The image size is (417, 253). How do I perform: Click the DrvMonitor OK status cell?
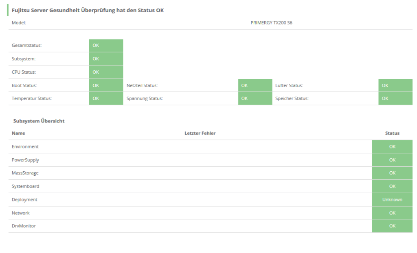[392, 226]
